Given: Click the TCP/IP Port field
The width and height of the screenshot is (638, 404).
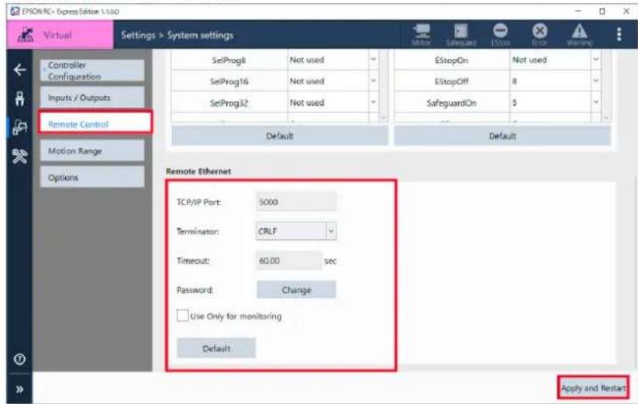Looking at the screenshot, I should pyautogui.click(x=296, y=202).
